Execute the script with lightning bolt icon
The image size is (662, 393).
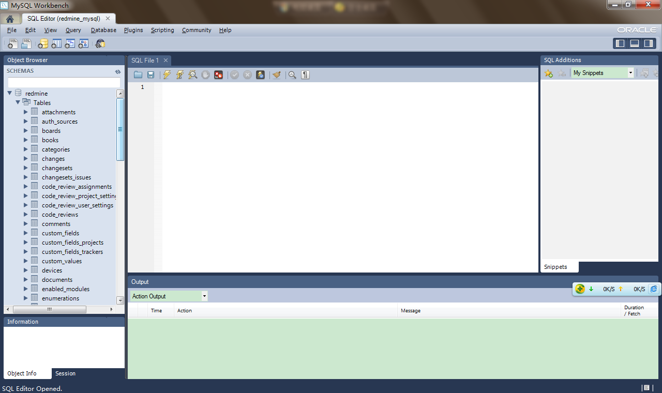167,75
